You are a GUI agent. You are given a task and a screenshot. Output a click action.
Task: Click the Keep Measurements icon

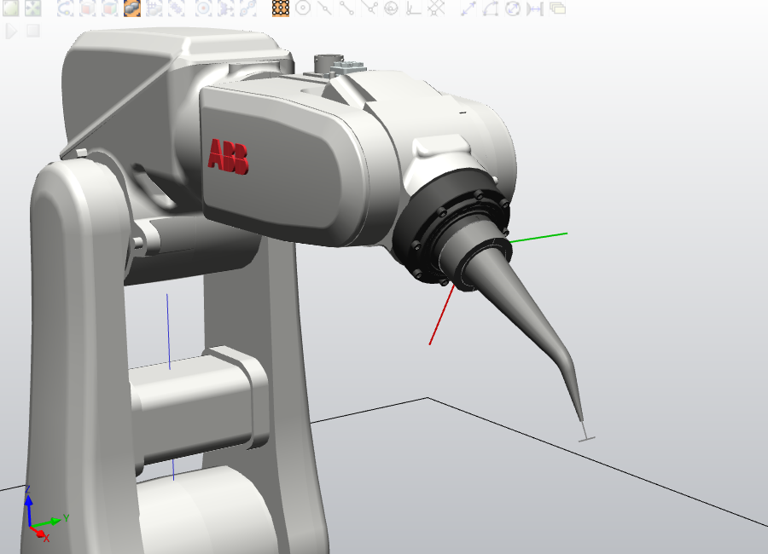point(557,8)
